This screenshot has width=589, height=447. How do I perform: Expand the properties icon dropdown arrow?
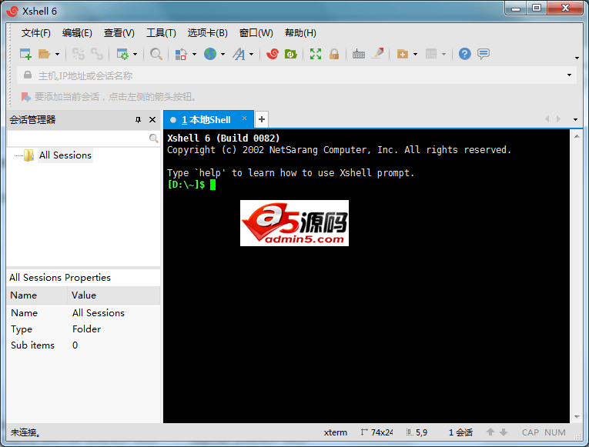pos(136,55)
